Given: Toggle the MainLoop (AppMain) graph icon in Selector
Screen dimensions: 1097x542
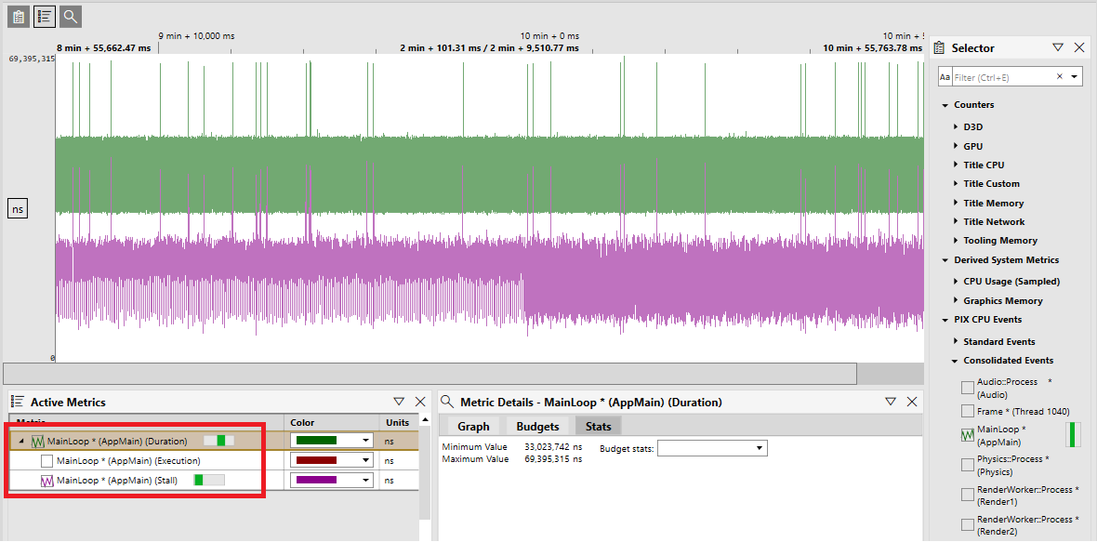Looking at the screenshot, I should (x=968, y=435).
